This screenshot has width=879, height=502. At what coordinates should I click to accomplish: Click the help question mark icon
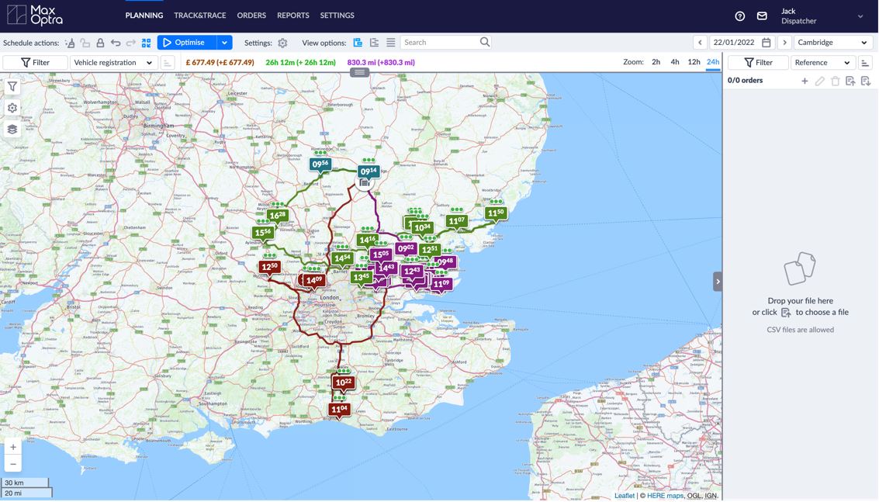coord(739,16)
